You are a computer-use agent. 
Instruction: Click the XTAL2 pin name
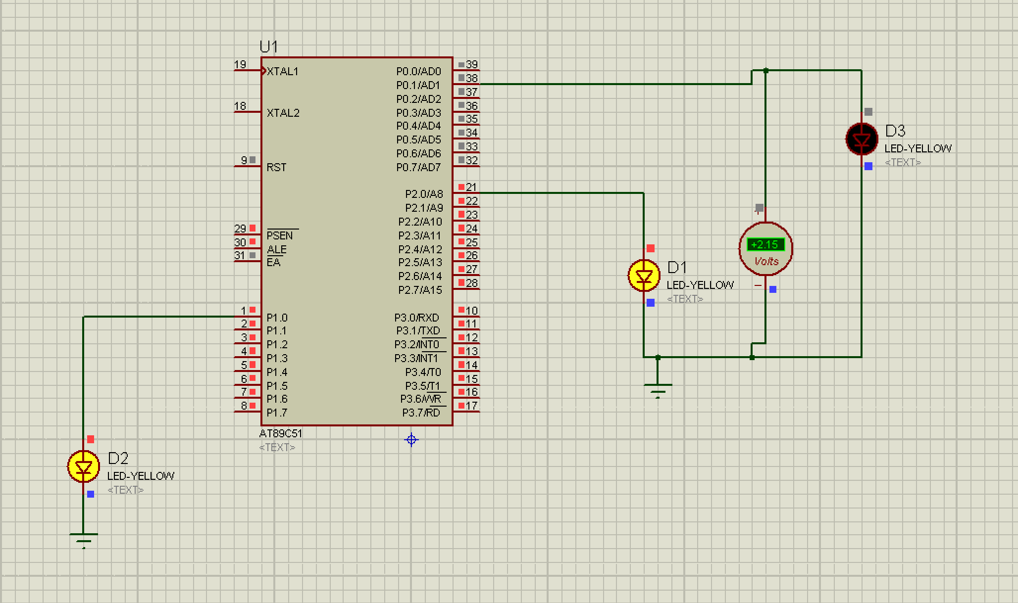point(283,113)
